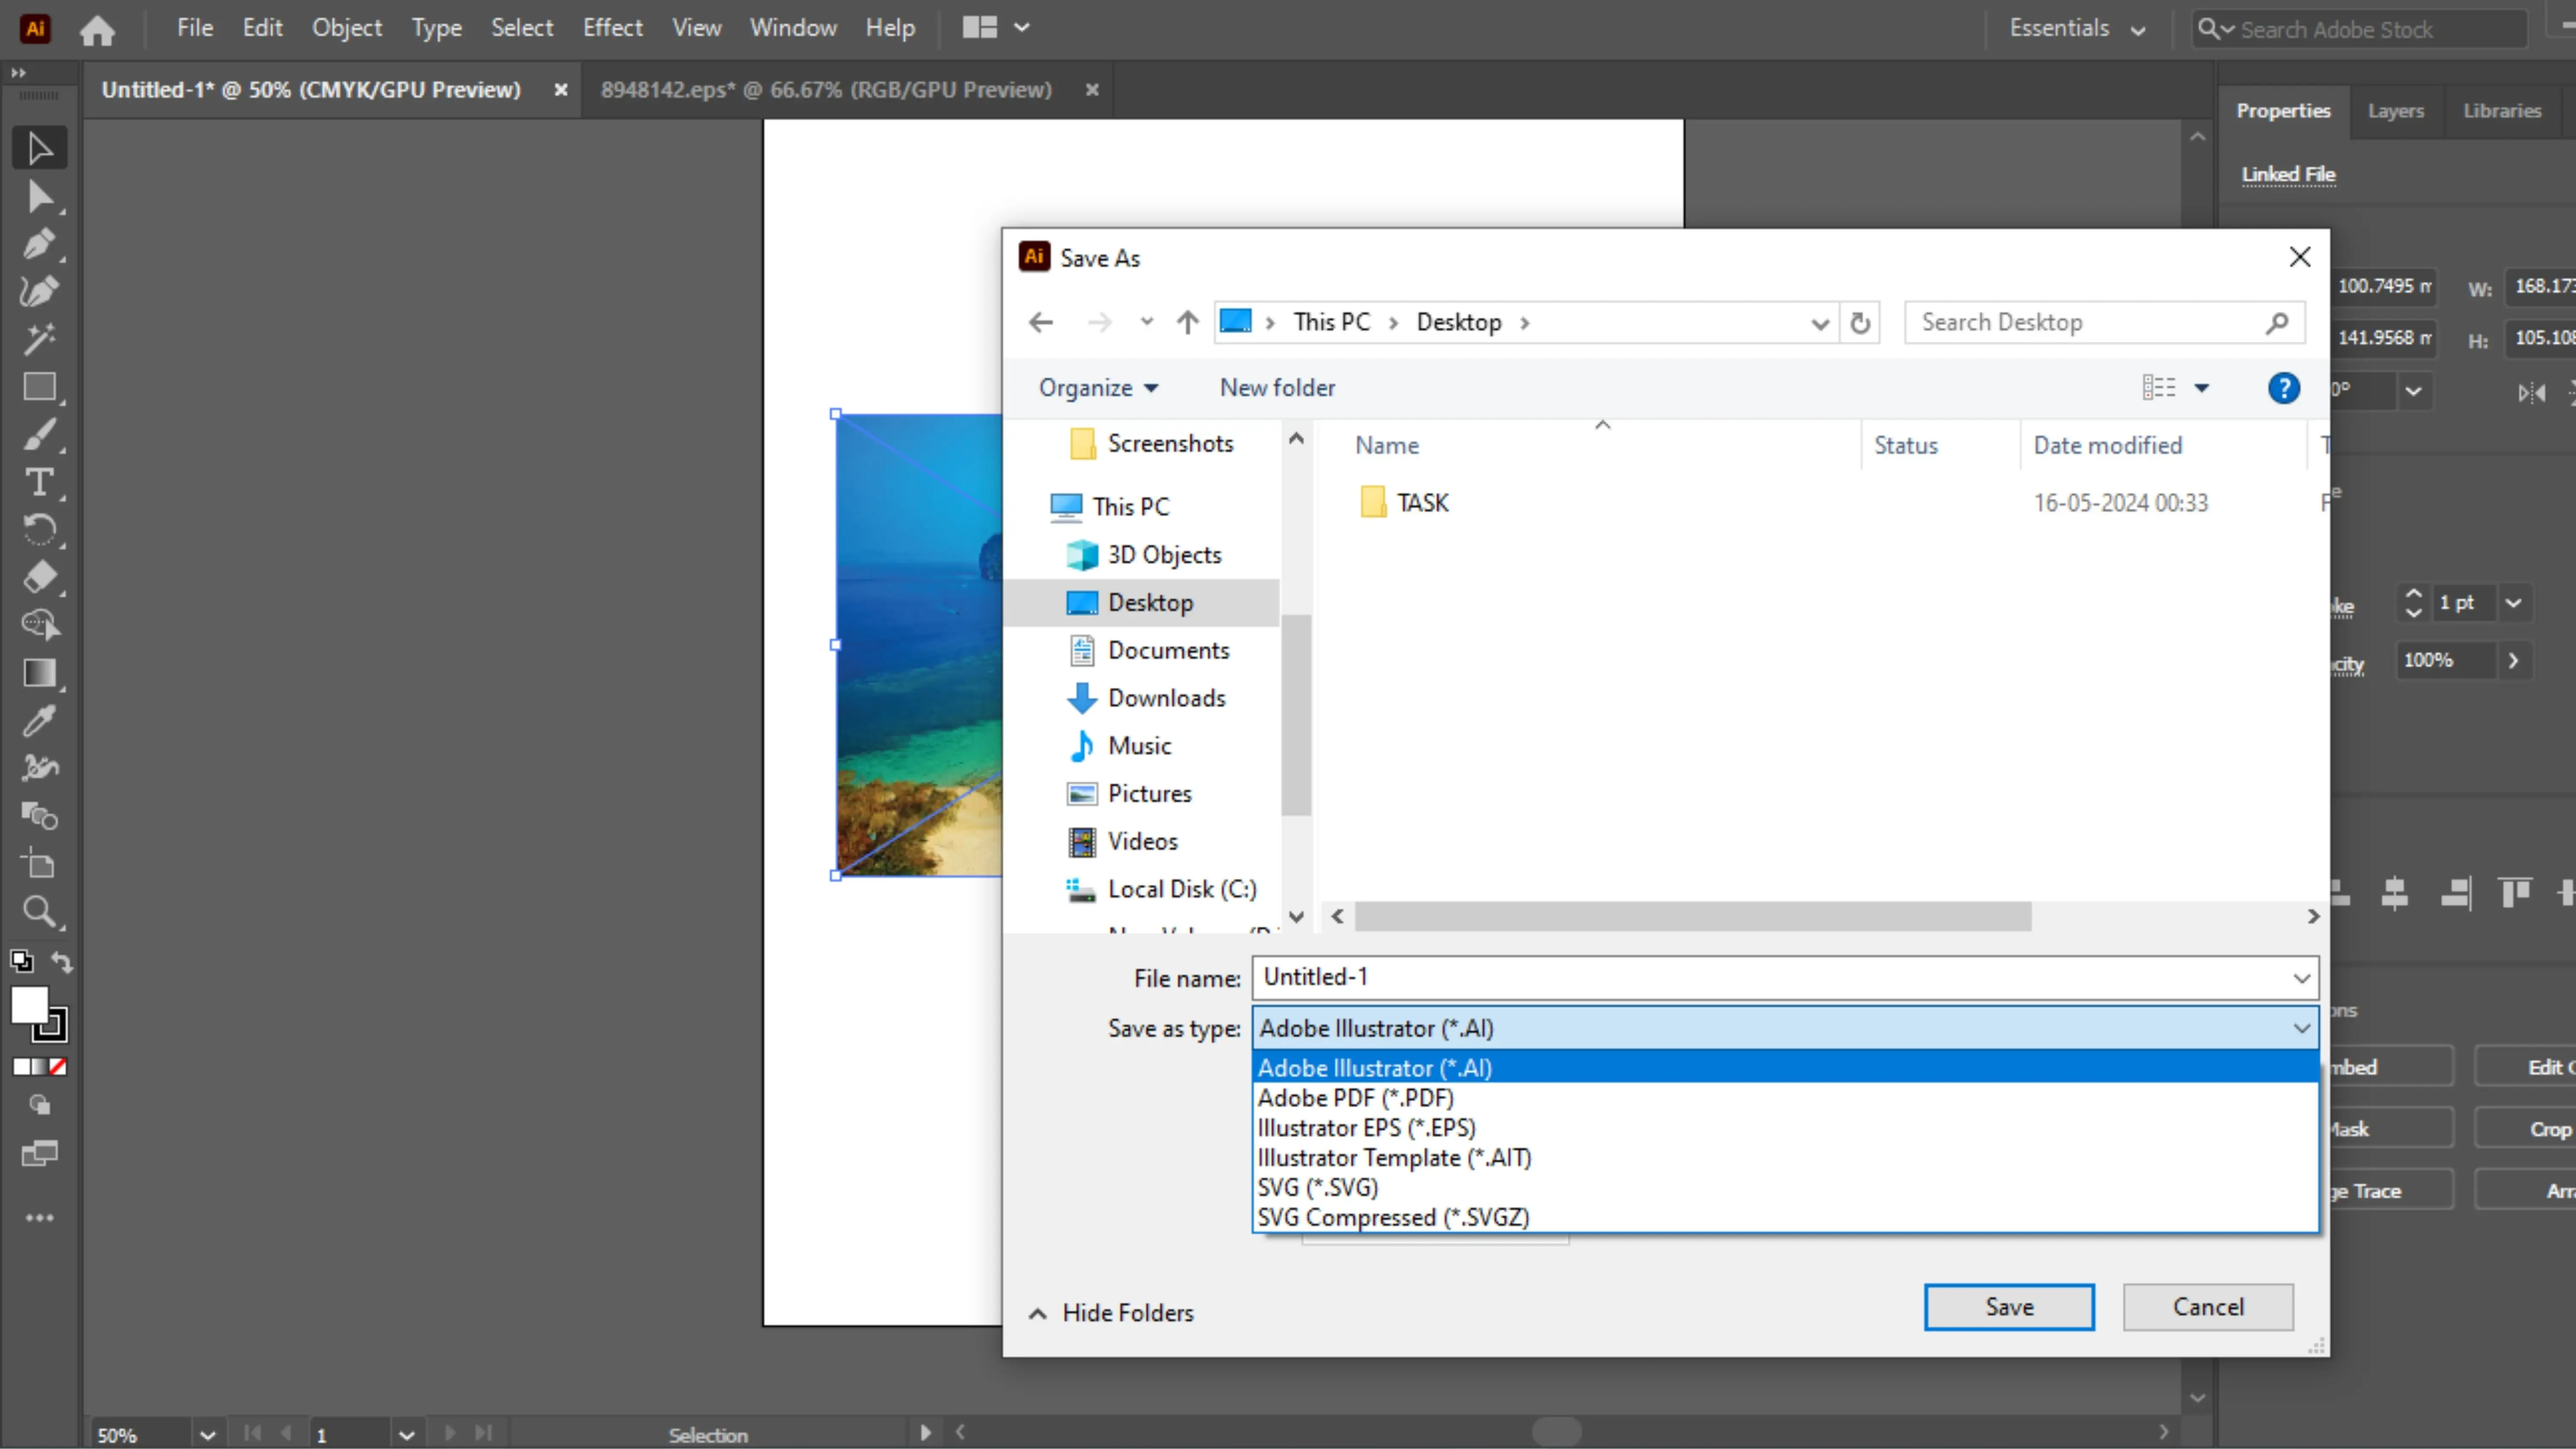
Task: Select the Magic Wand tool
Action: coord(40,339)
